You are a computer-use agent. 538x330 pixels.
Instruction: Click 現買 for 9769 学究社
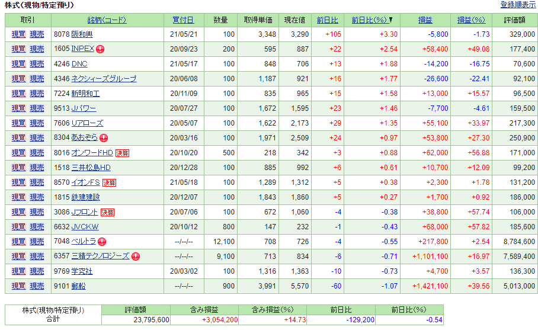[x=18, y=271]
